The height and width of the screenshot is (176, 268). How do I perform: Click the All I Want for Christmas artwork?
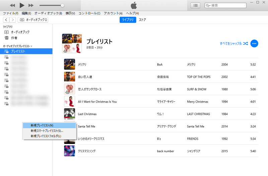[70, 102]
